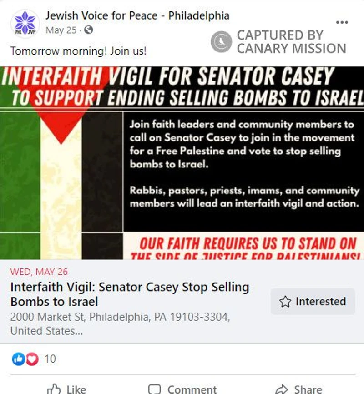Screen dimensions: 364x394
Task: Toggle the Interested button for the event
Action: (313, 302)
